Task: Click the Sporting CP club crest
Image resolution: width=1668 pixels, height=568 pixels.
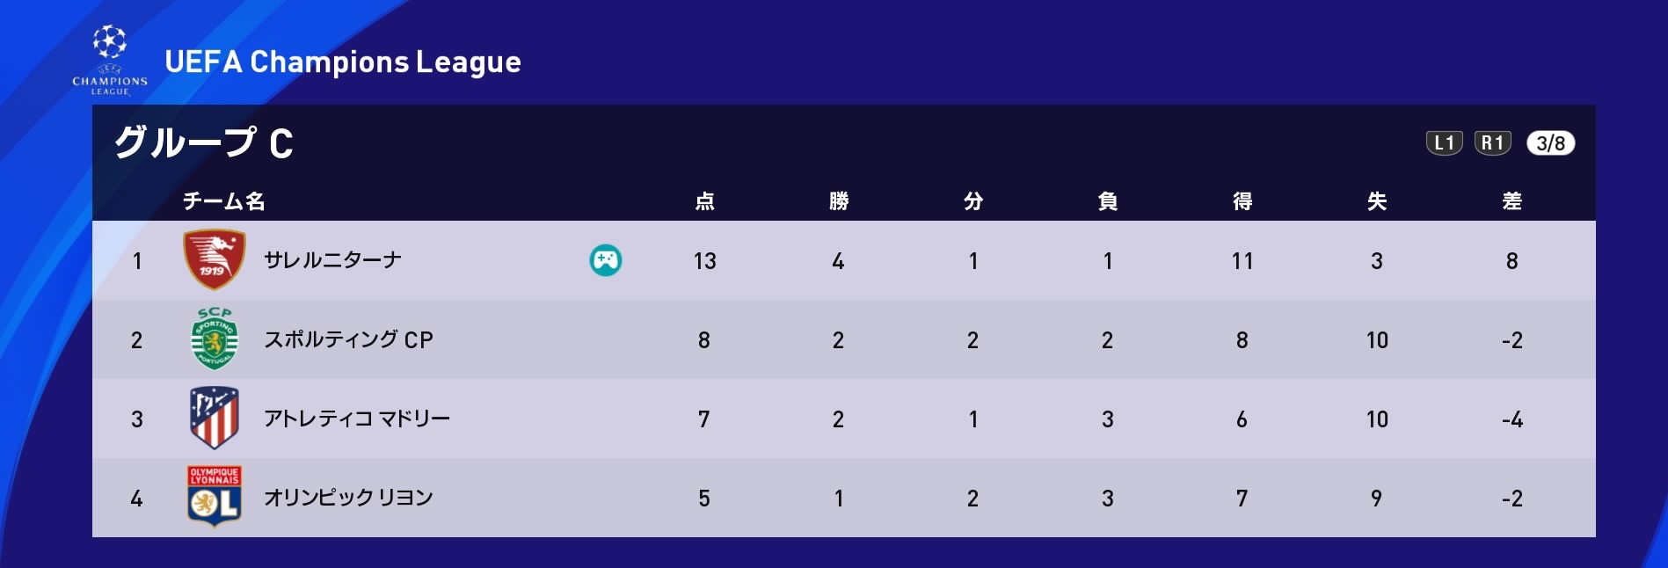Action: tap(215, 339)
